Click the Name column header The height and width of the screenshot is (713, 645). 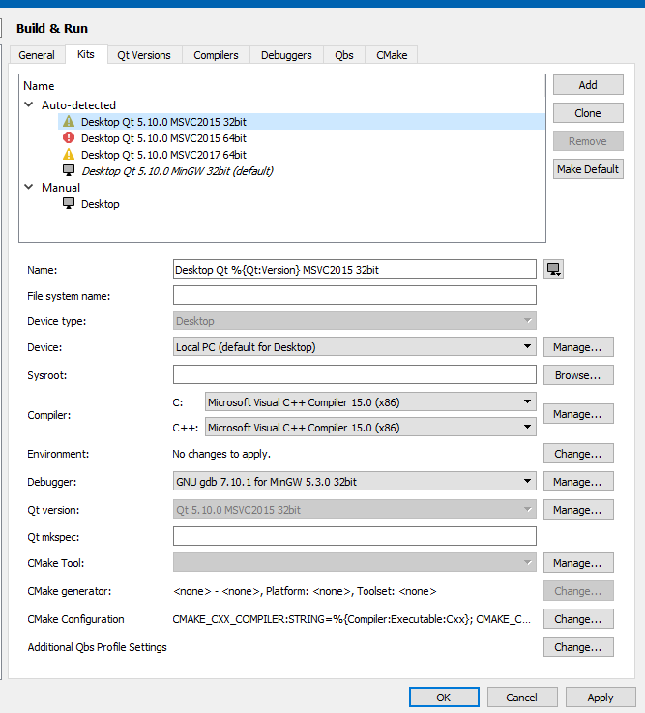(x=39, y=86)
